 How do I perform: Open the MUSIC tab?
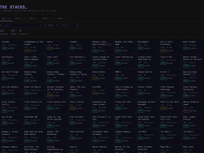tap(34, 19)
